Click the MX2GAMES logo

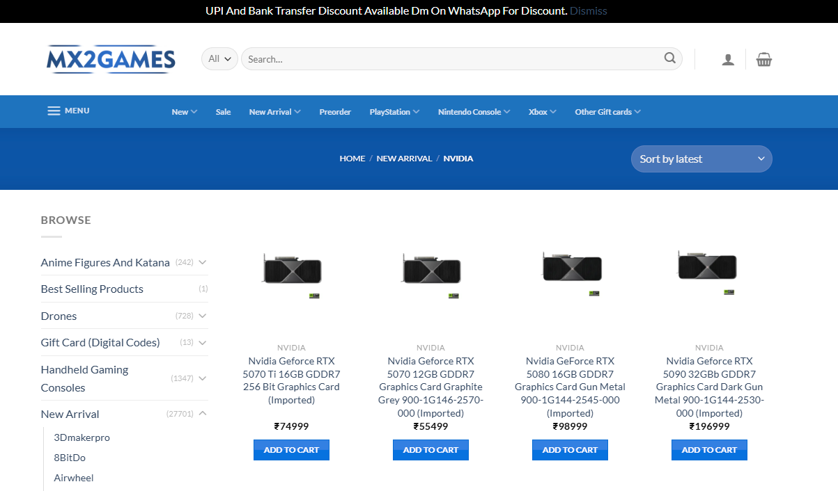pos(111,59)
